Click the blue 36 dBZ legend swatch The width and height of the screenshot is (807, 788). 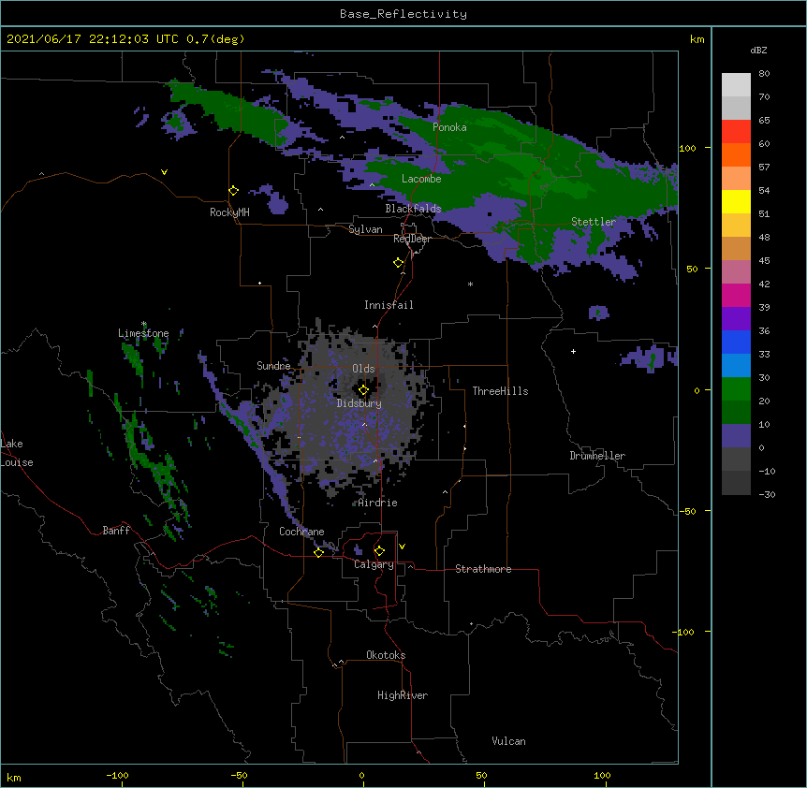[736, 342]
